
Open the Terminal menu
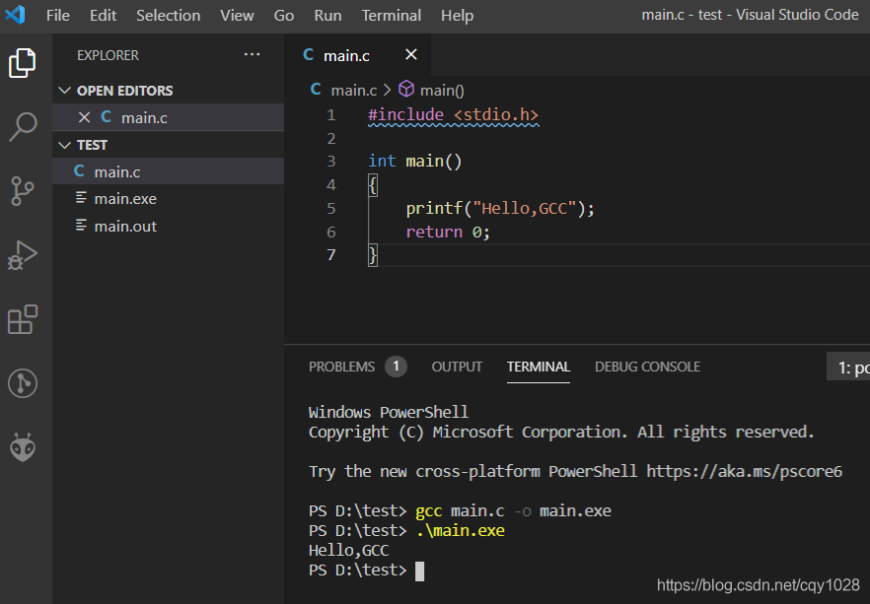click(392, 16)
